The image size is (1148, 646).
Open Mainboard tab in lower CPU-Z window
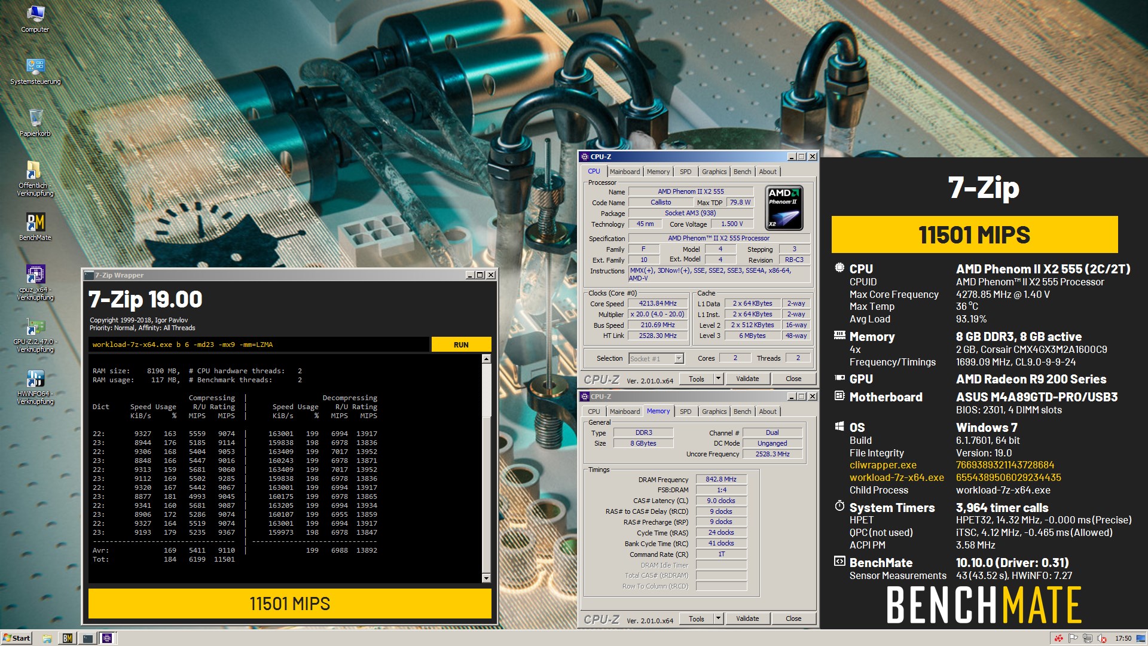coord(625,412)
